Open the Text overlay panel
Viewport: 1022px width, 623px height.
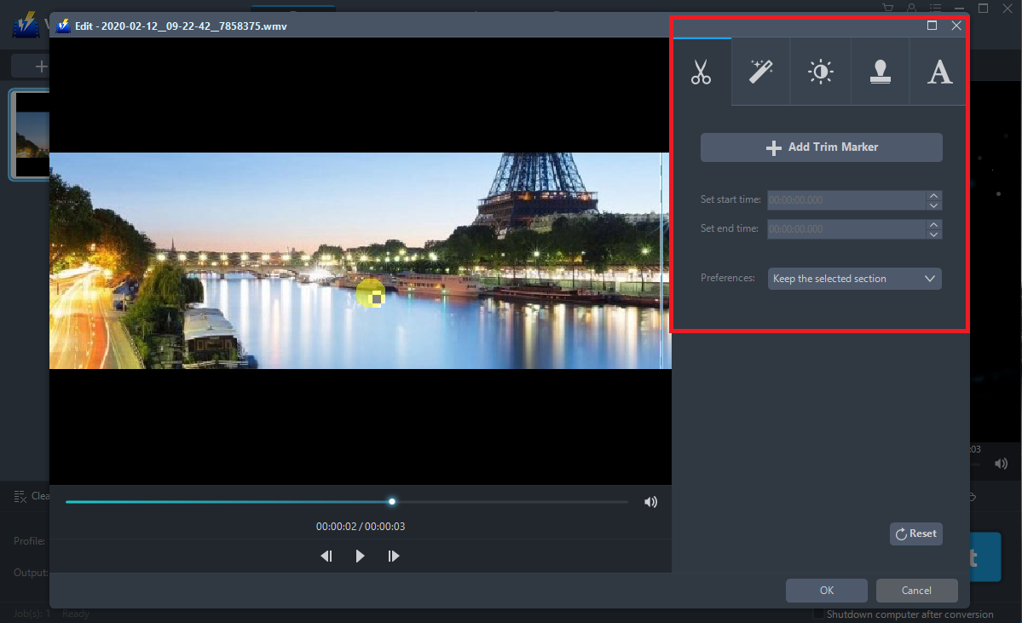point(939,72)
